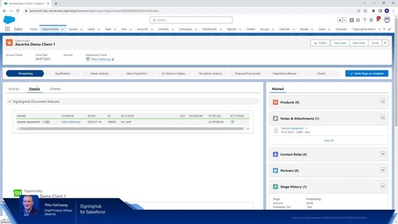Screen dimensions: 398x224
Task: Click View All in Notes & Attachments
Action: 329,141
